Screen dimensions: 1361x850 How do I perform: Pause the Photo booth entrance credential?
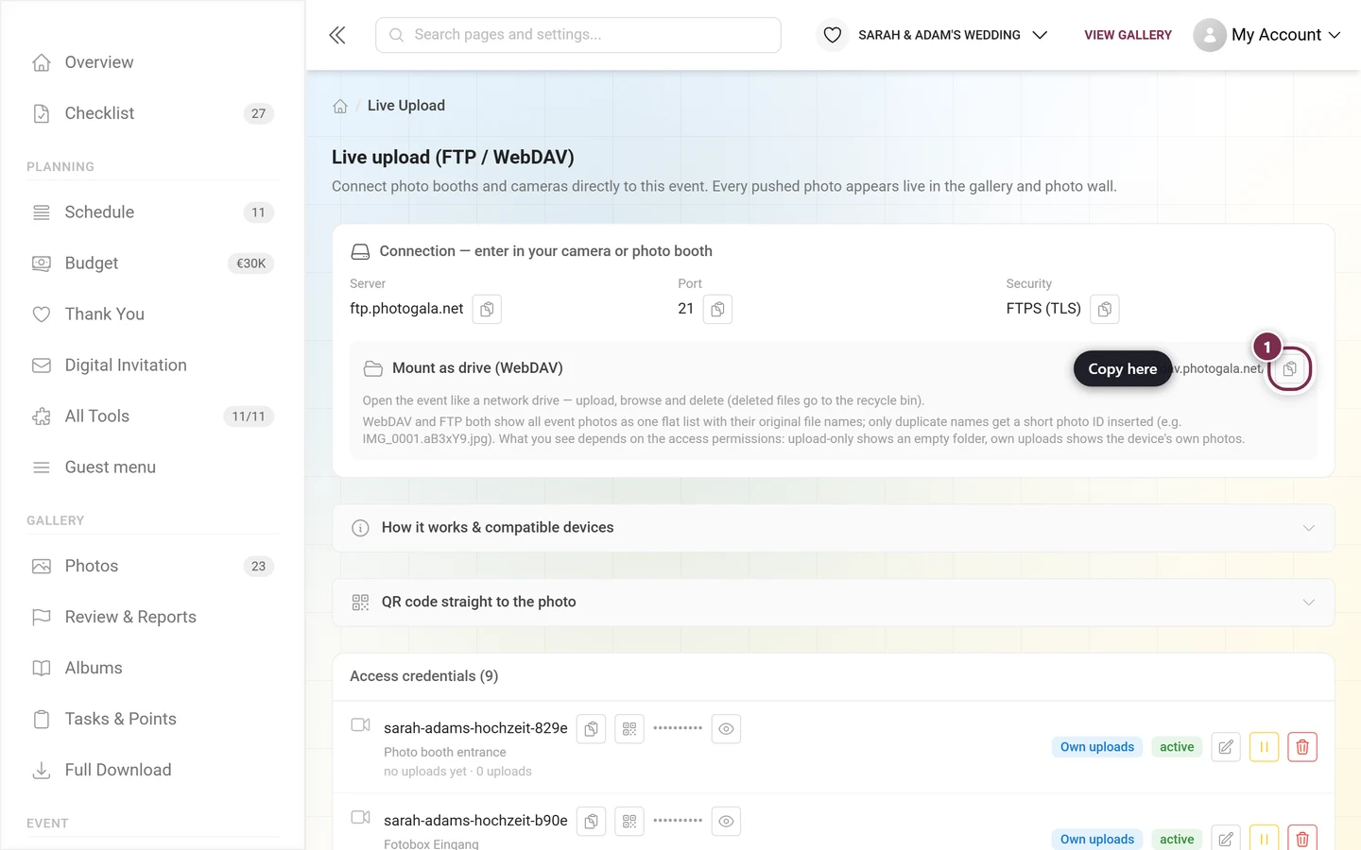1264,747
